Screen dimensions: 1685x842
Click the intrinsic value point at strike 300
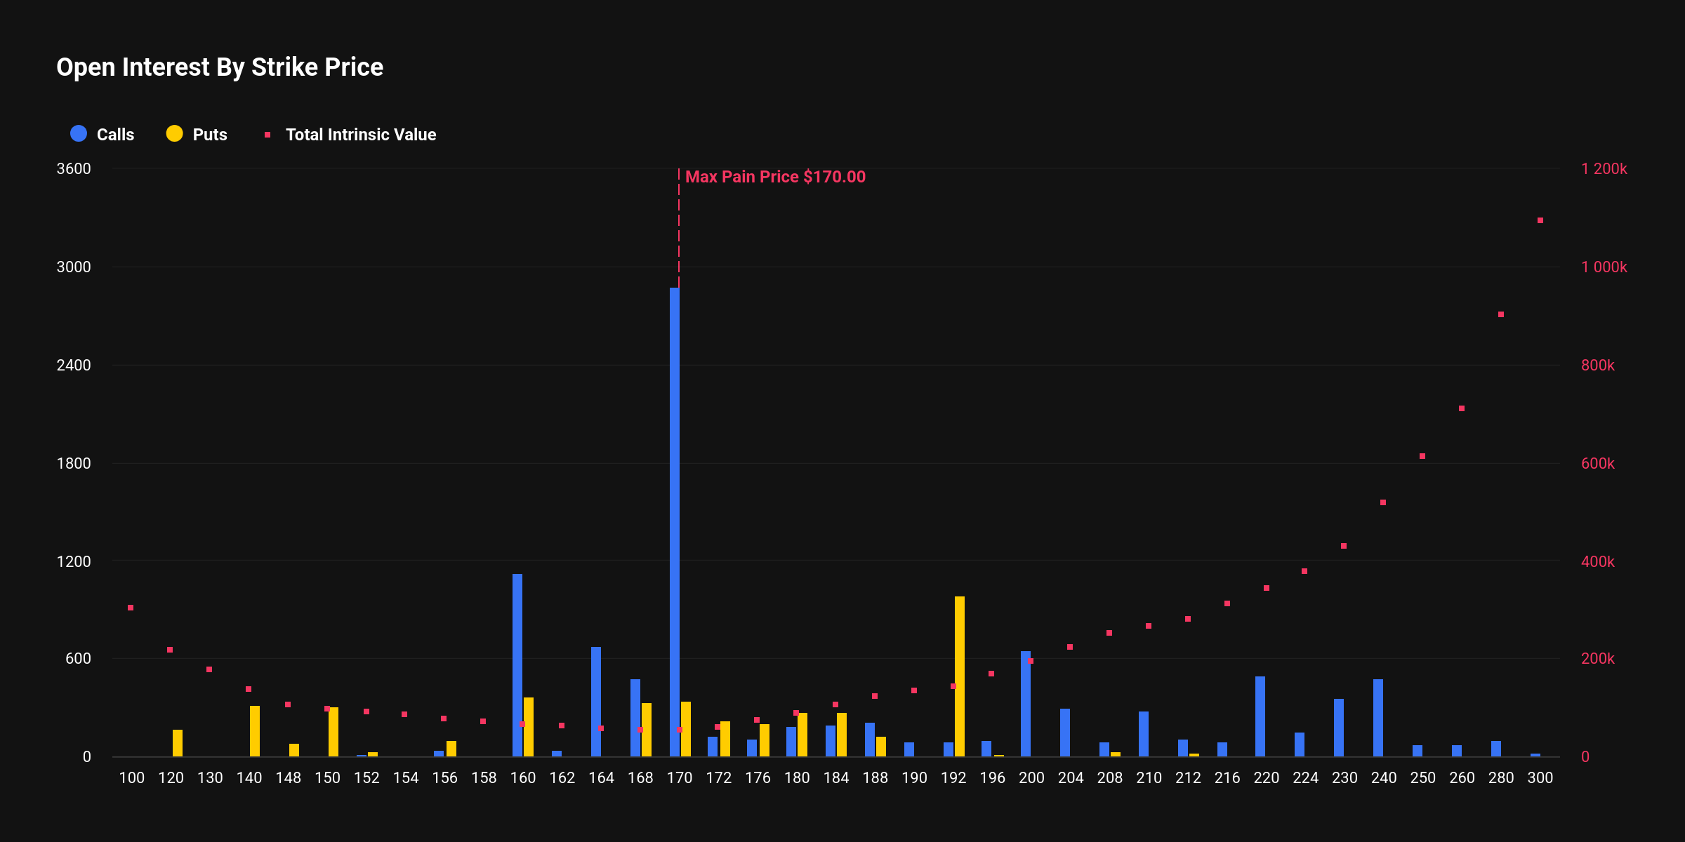(1540, 220)
